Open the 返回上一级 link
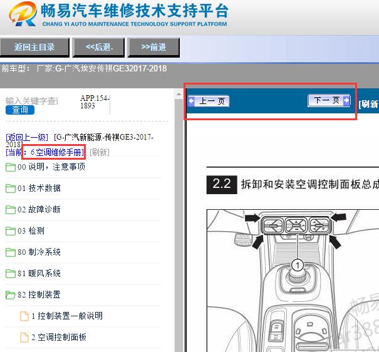379x352 pixels. point(27,137)
